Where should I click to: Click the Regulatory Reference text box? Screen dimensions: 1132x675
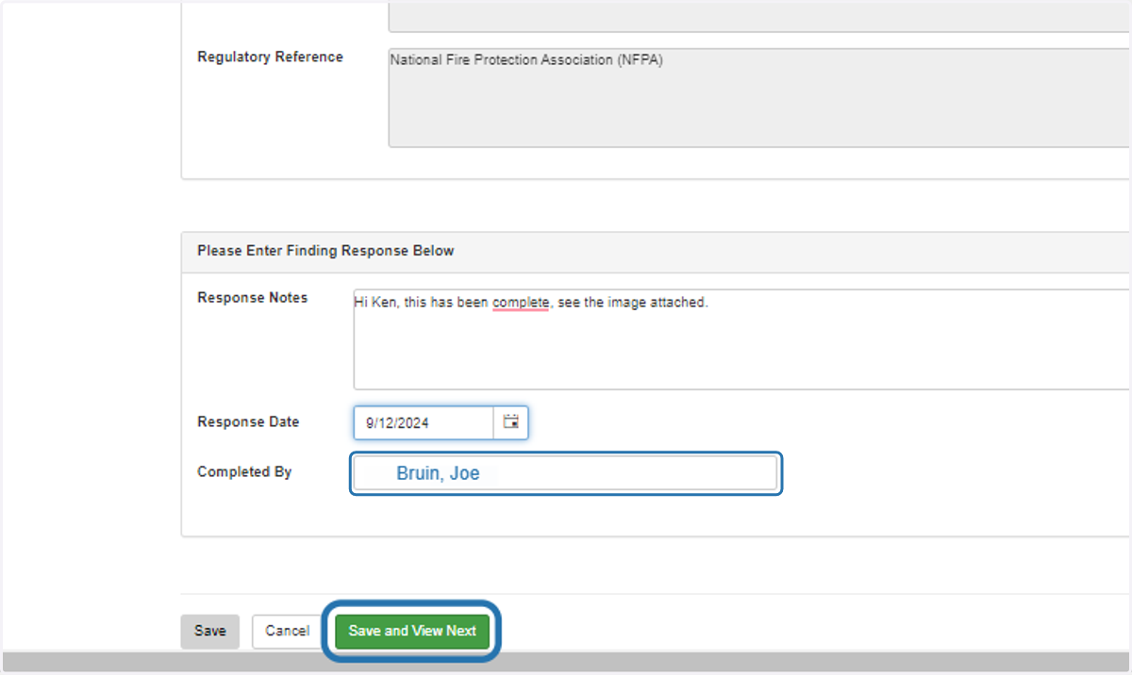(x=760, y=98)
